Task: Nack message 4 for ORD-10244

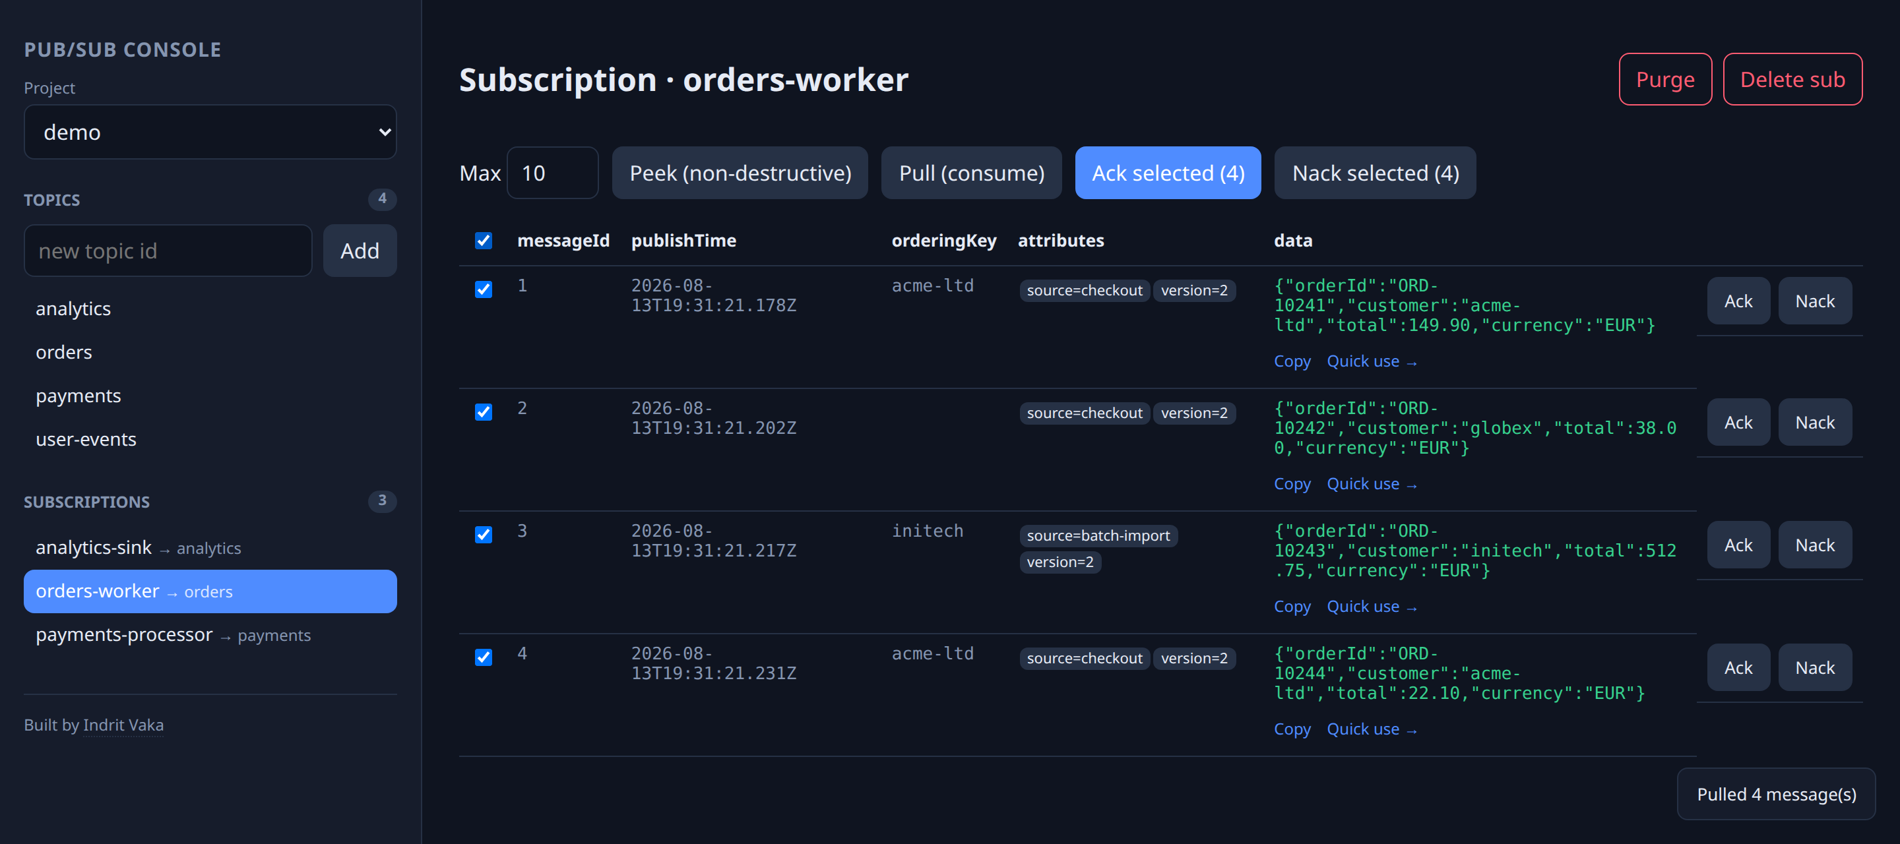Action: click(1815, 667)
